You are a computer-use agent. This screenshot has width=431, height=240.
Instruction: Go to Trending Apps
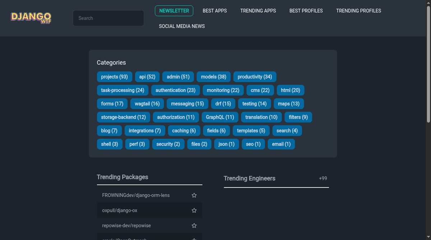tap(258, 11)
